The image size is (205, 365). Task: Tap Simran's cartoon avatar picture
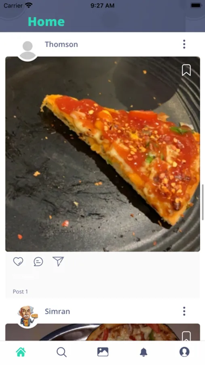pyautogui.click(x=27, y=317)
